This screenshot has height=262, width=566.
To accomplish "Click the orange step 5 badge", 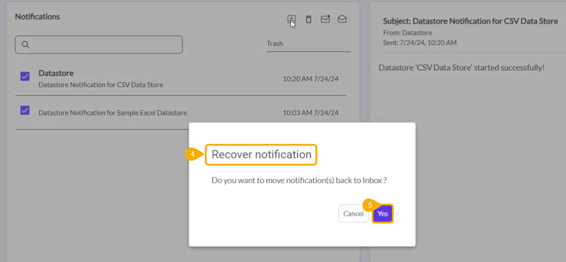I will pyautogui.click(x=370, y=205).
